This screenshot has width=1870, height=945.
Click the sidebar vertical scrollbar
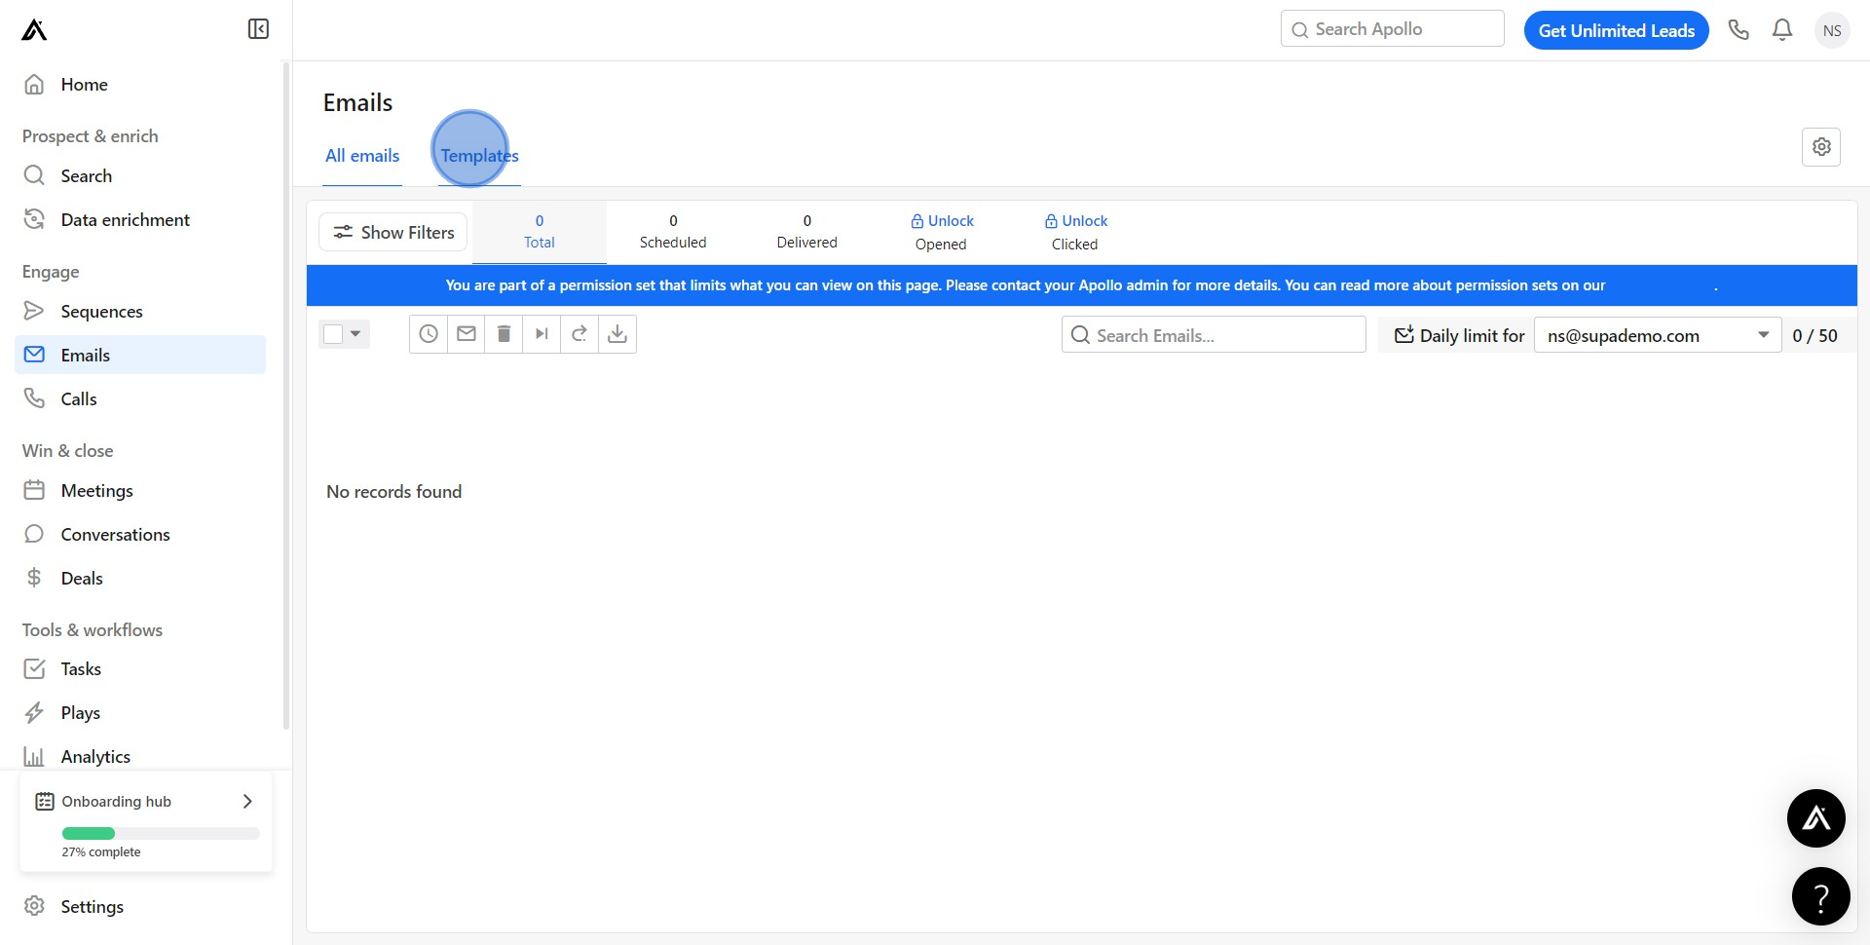tap(286, 395)
